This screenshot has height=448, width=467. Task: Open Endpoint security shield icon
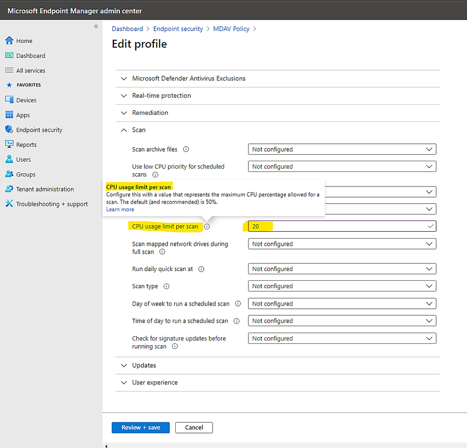9,130
